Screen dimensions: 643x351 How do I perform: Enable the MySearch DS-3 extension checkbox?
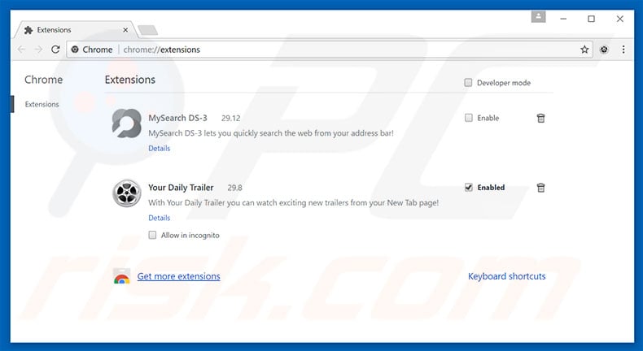(x=468, y=118)
